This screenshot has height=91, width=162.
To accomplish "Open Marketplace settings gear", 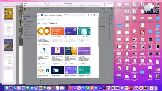I will click(91, 15).
